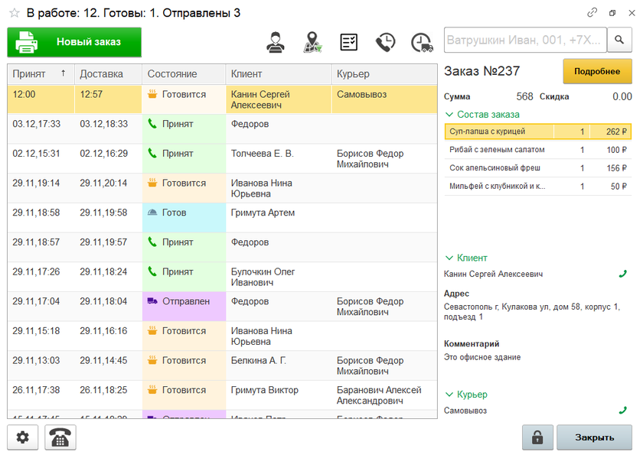Open settings with the gear icon
The height and width of the screenshot is (458, 643).
(x=23, y=438)
